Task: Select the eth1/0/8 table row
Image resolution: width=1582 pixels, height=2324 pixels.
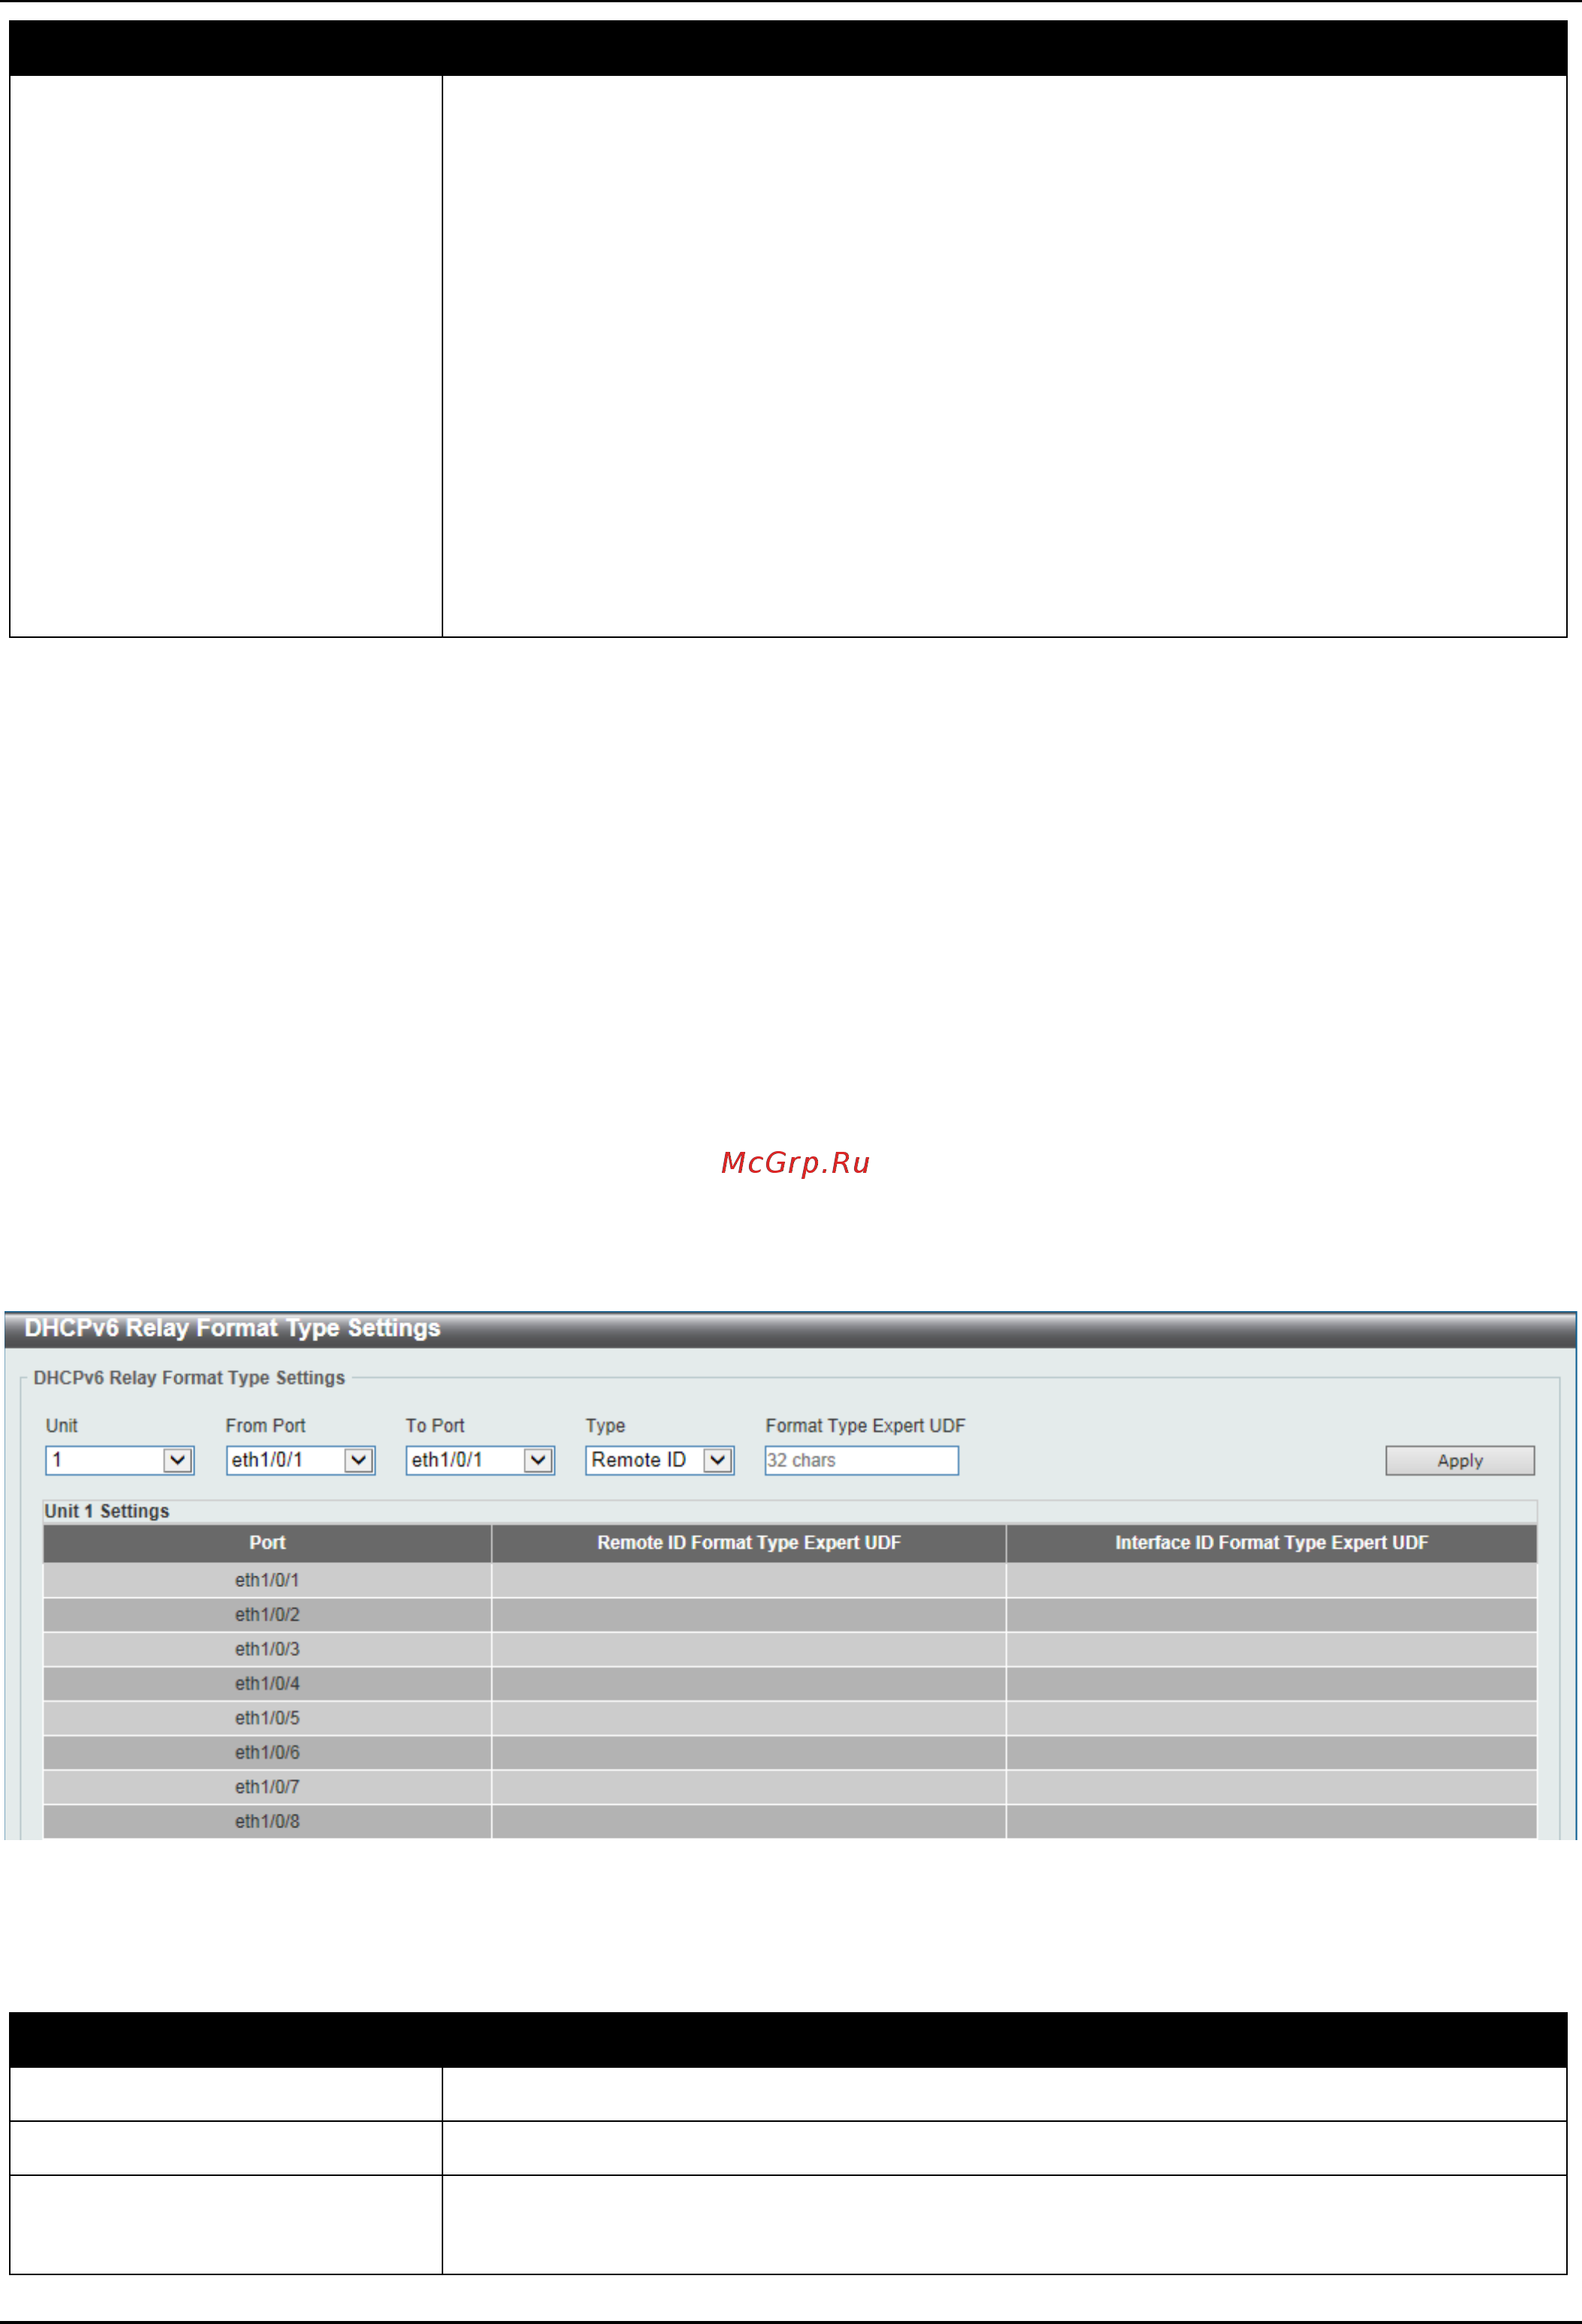Action: tap(790, 1822)
